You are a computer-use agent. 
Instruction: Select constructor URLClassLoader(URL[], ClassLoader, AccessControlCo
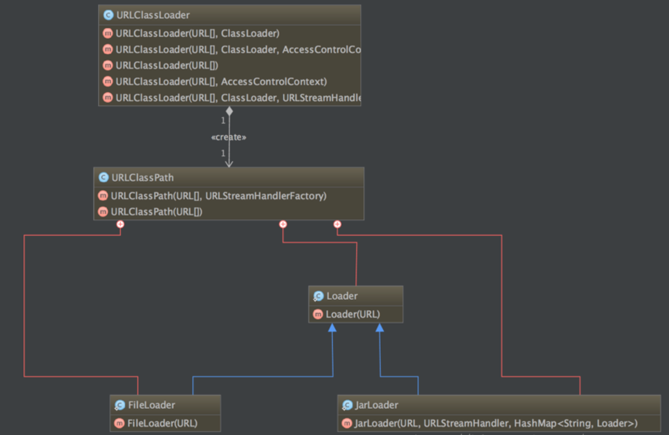point(238,50)
